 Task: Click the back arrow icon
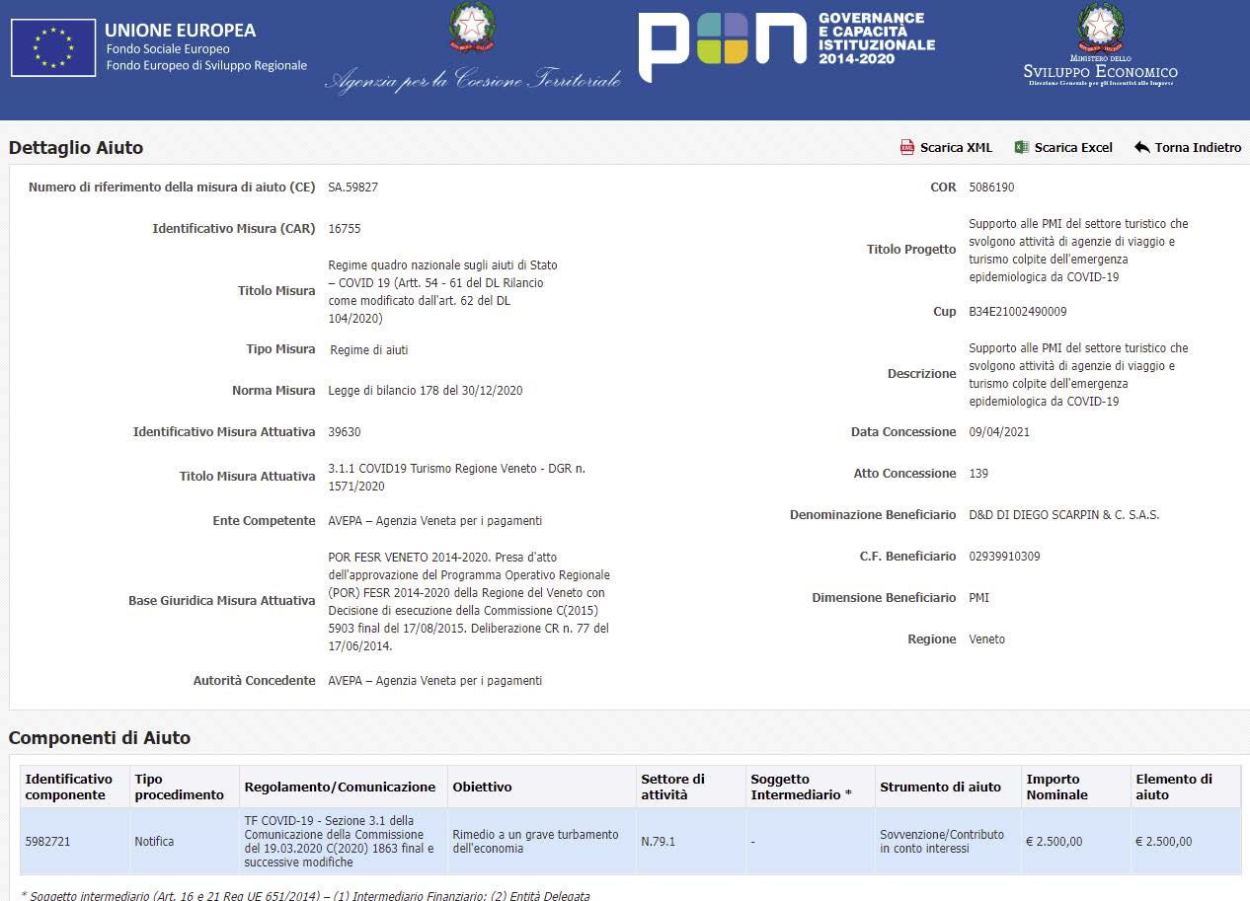click(1142, 147)
